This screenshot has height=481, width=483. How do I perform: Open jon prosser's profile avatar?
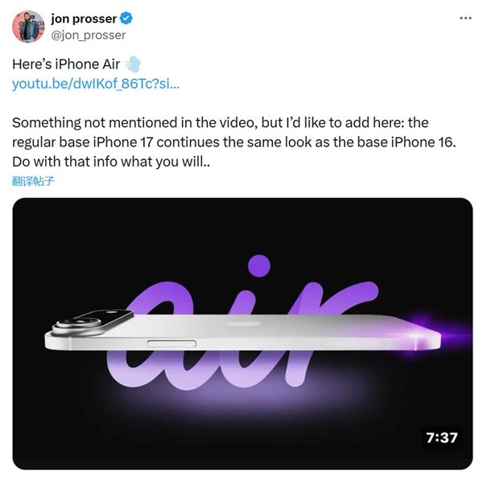pyautogui.click(x=28, y=27)
